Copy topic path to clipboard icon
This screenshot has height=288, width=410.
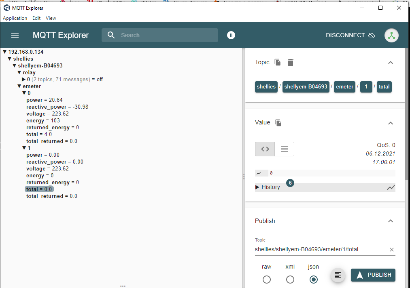pos(278,62)
